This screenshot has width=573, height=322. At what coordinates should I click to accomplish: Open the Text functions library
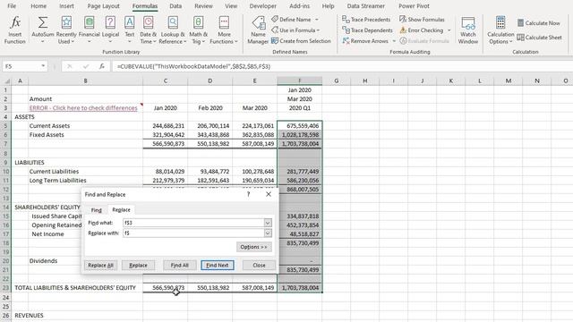[x=129, y=30]
